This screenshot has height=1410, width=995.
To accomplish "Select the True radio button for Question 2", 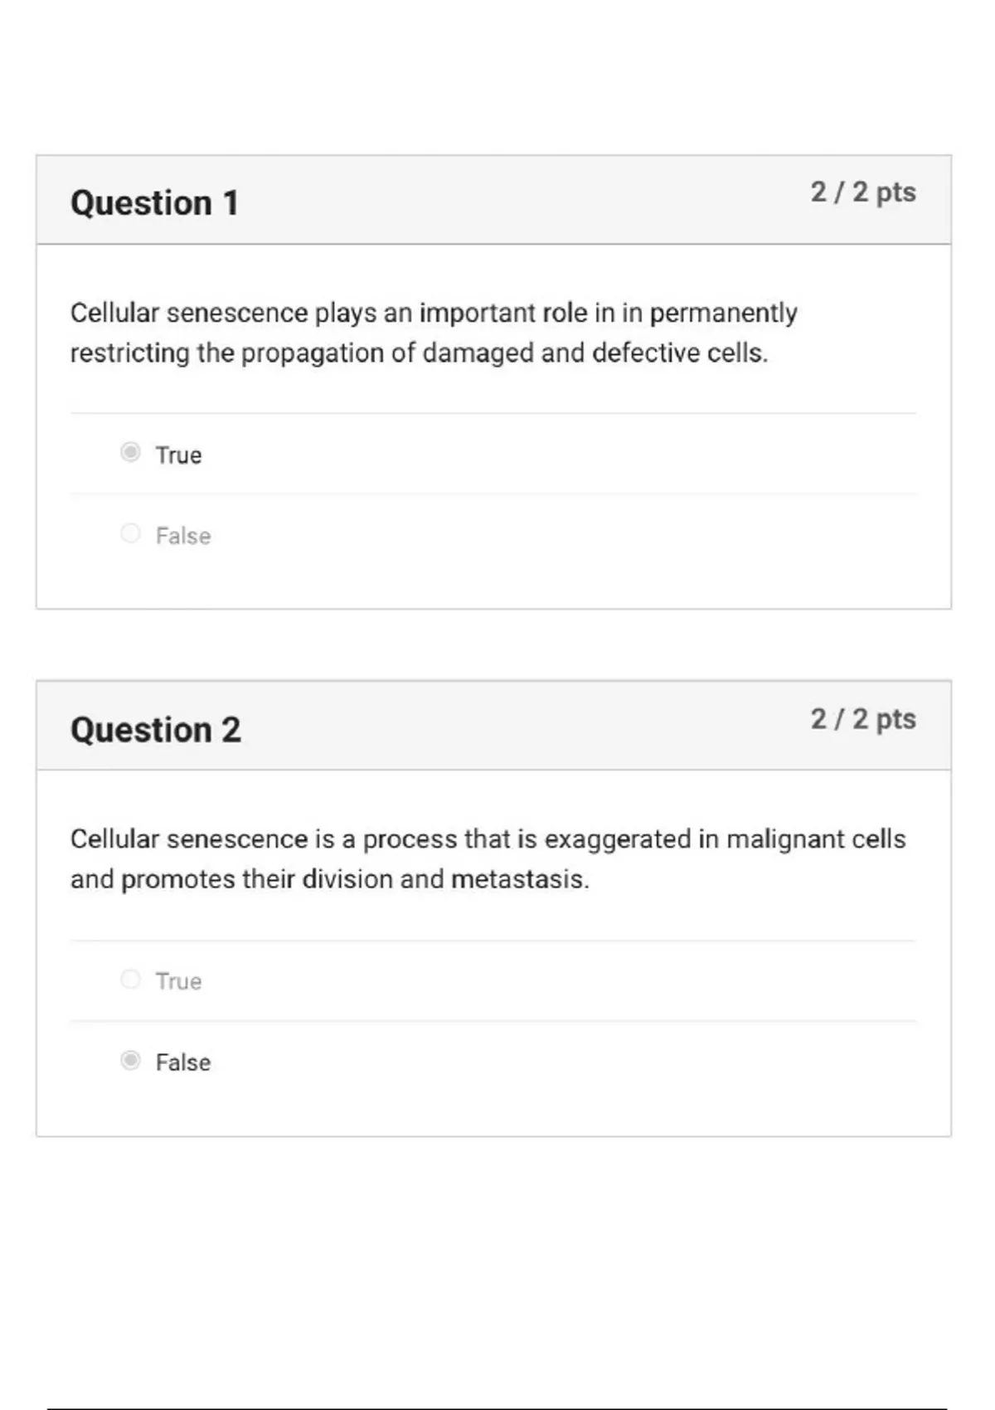I will click(x=130, y=980).
